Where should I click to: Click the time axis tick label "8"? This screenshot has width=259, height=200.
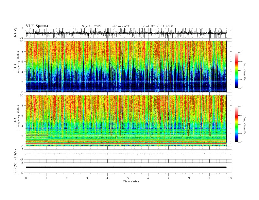pos(189,178)
